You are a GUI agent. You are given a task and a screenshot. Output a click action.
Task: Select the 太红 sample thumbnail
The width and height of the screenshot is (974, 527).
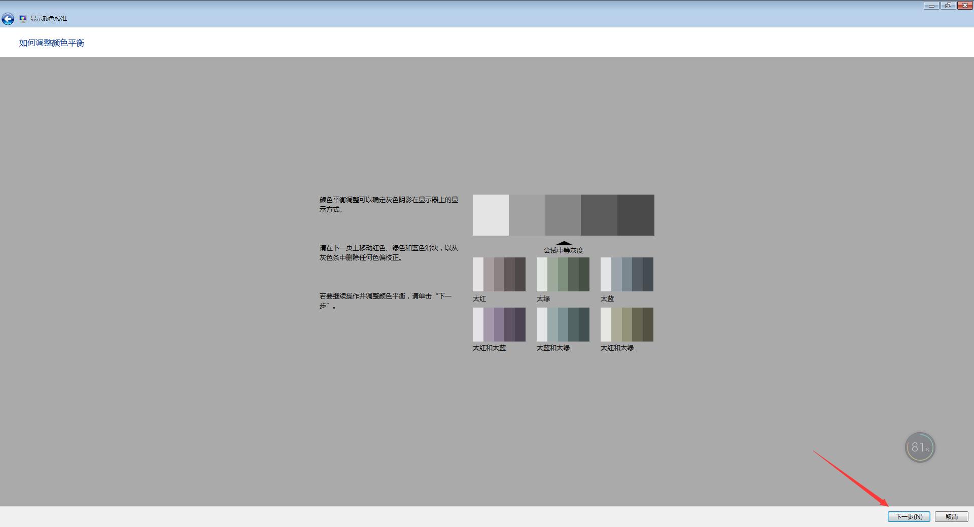(x=499, y=274)
